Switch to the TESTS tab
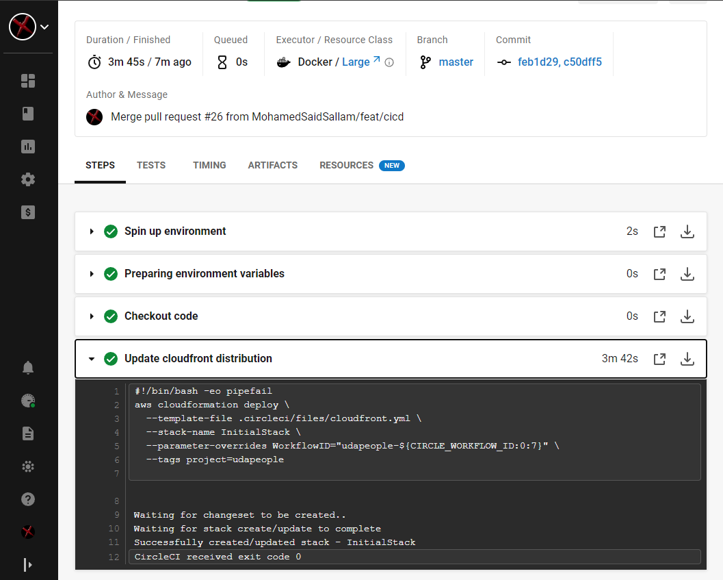The height and width of the screenshot is (580, 723). tap(150, 165)
